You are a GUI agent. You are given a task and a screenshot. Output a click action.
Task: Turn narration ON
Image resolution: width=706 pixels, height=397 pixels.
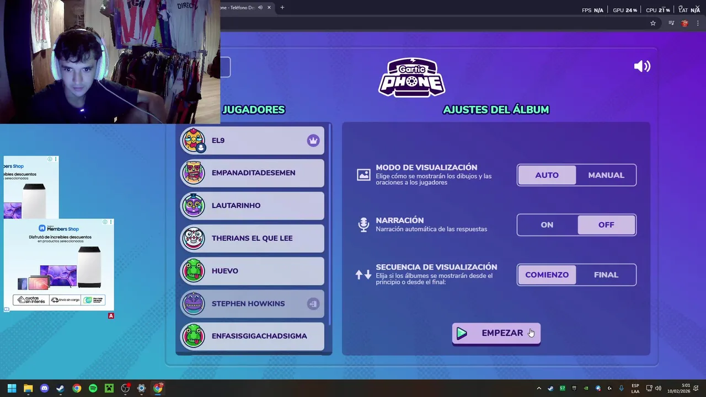tap(547, 224)
